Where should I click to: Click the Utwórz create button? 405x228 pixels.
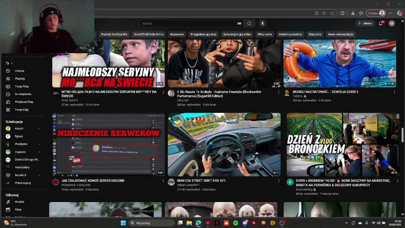365,23
